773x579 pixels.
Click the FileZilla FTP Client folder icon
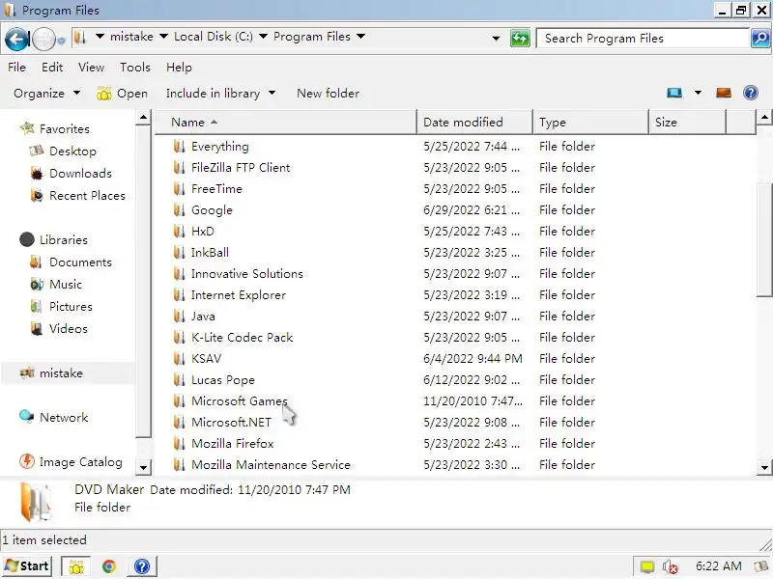pyautogui.click(x=179, y=167)
